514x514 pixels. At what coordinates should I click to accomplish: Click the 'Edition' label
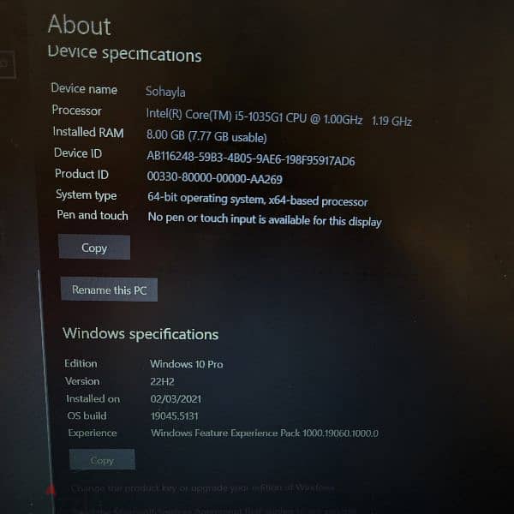click(81, 363)
